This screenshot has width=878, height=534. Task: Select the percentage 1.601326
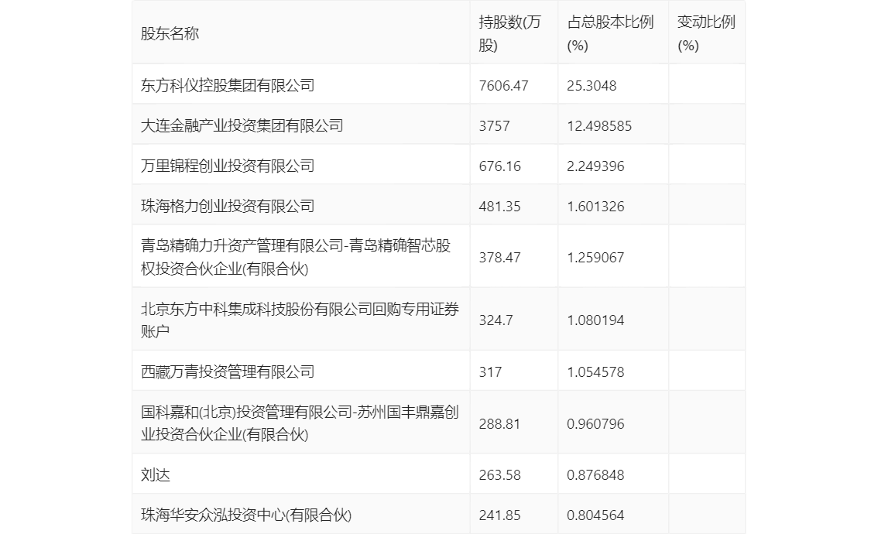click(595, 207)
